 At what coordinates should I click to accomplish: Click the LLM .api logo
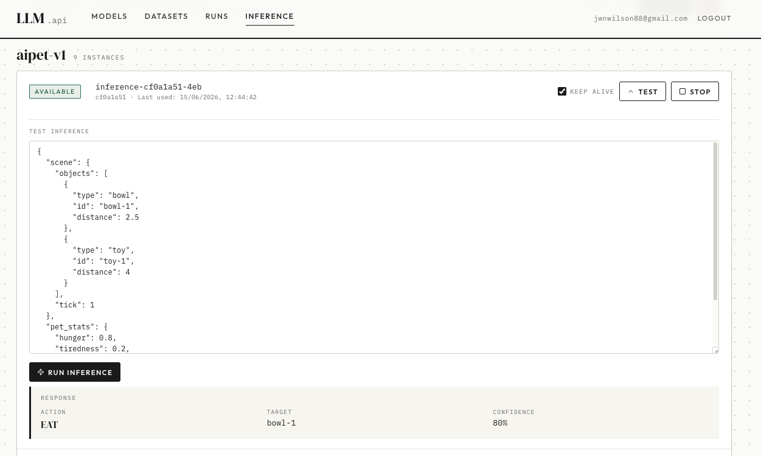pos(41,18)
